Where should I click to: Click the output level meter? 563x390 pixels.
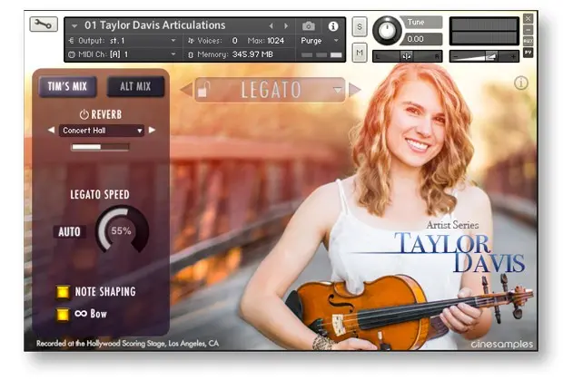(x=484, y=31)
